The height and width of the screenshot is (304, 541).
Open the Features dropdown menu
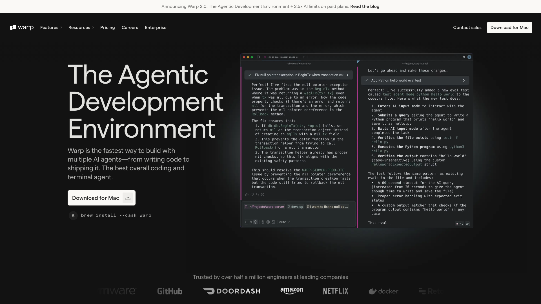[51, 28]
